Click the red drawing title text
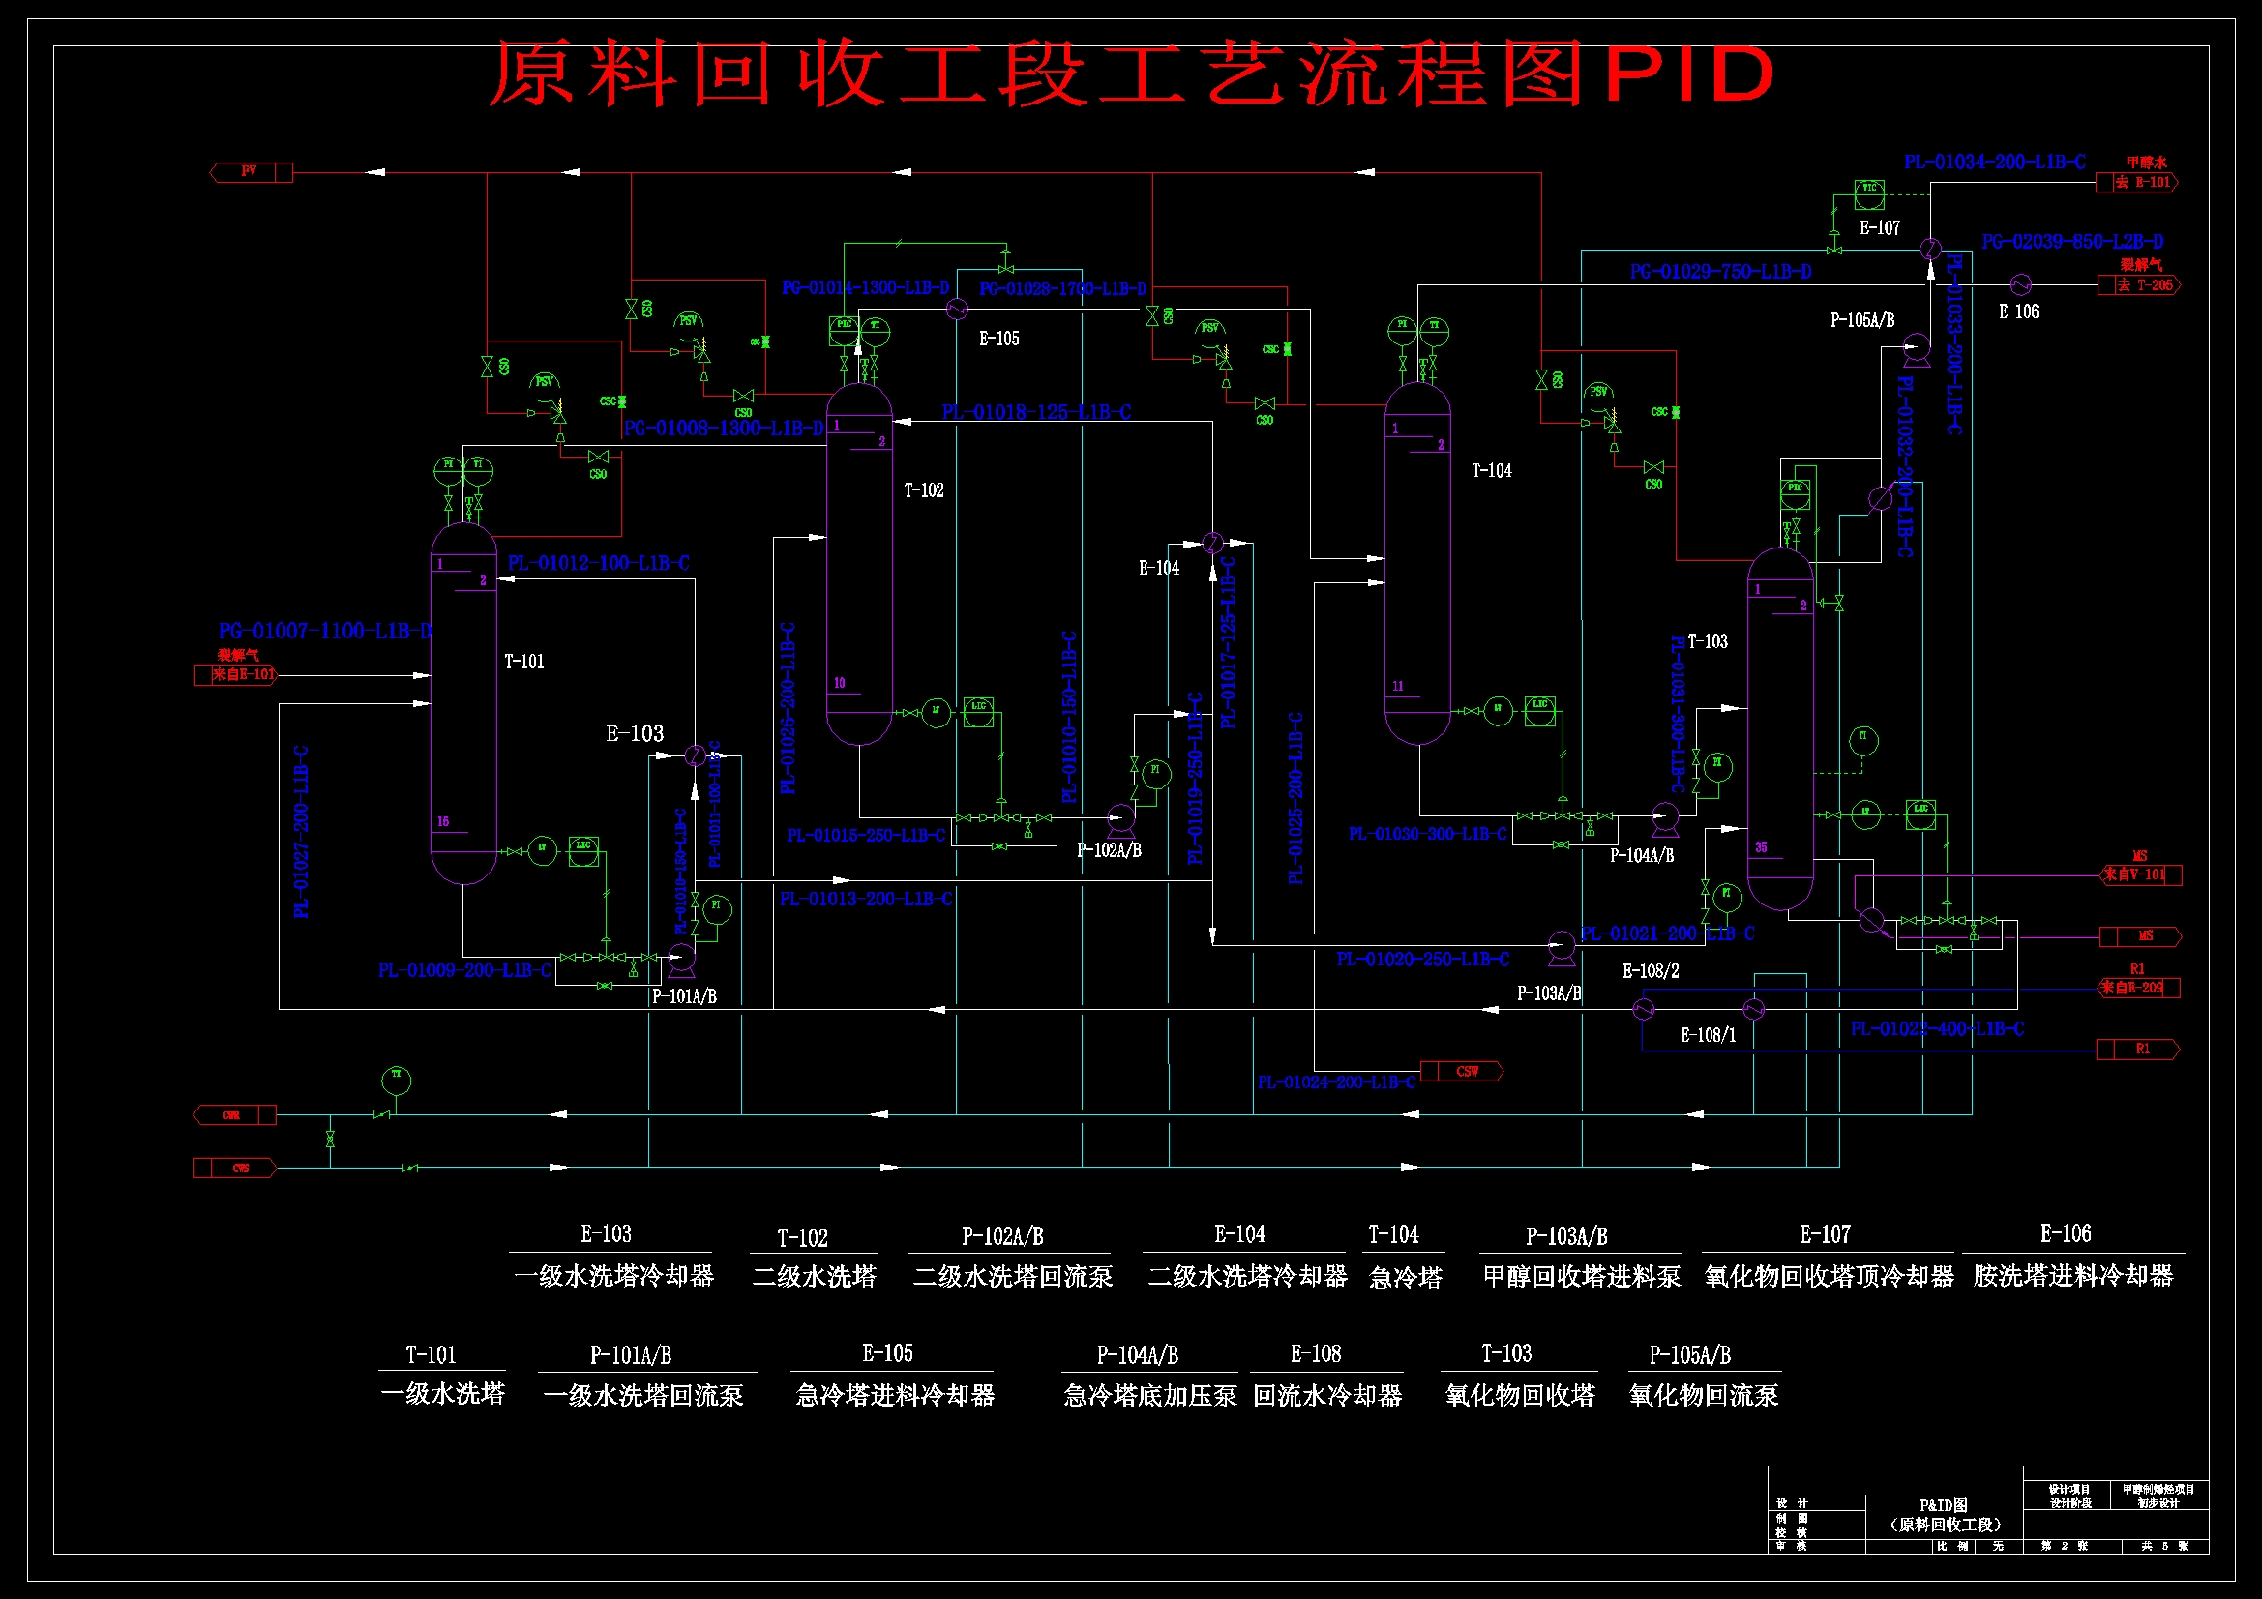Image resolution: width=2262 pixels, height=1599 pixels. pyautogui.click(x=1131, y=74)
